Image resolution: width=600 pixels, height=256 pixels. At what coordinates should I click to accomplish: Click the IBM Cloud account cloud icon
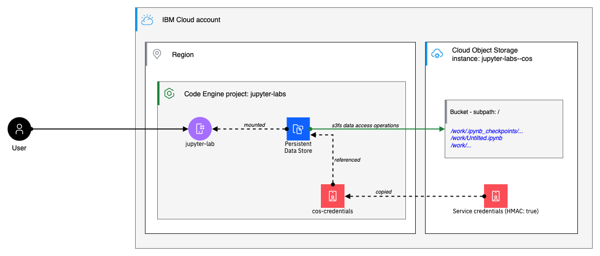(x=147, y=20)
